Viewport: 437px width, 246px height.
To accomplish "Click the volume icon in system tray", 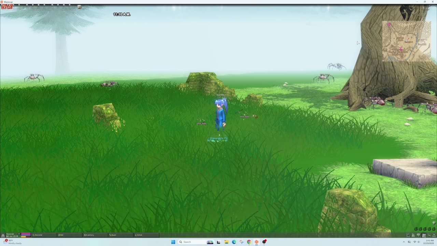I will click(x=419, y=242).
